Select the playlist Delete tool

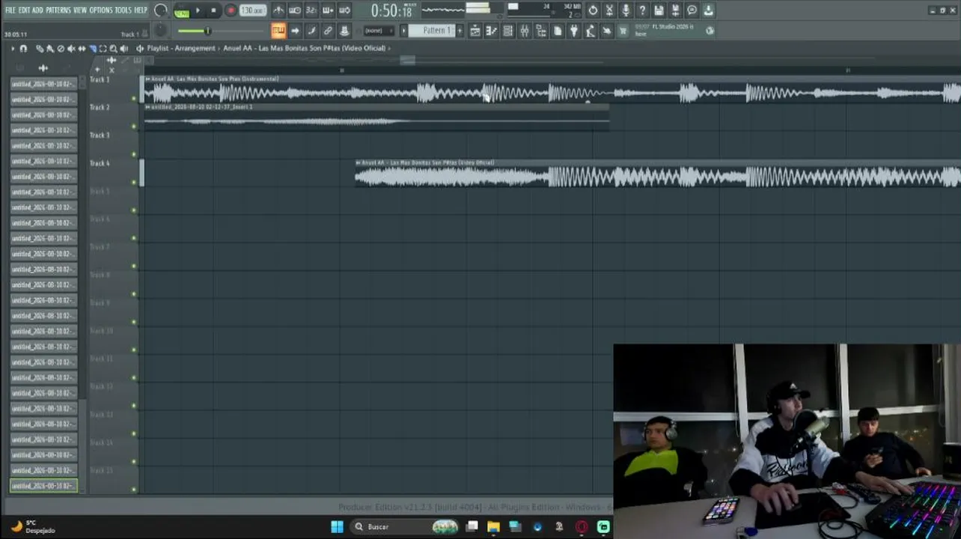click(61, 49)
